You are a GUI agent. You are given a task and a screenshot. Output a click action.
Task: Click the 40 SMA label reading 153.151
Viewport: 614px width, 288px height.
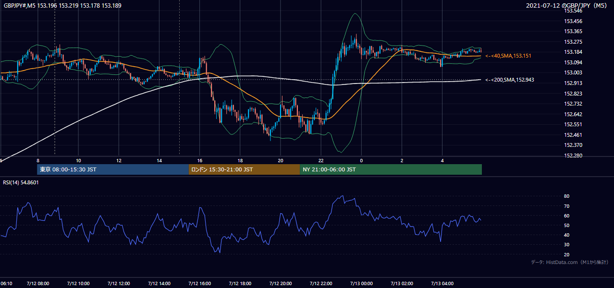(x=508, y=56)
